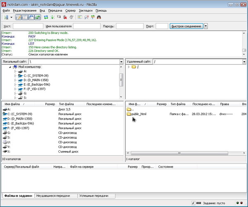Click the Порт input field
This screenshot has width=248, height=207.
click(x=162, y=26)
